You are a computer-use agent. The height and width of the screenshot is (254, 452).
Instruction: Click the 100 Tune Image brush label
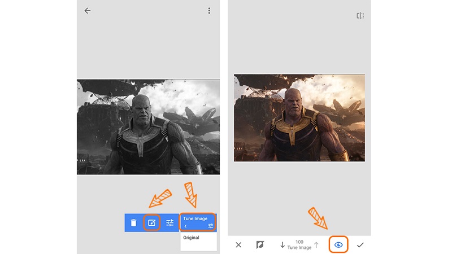click(299, 245)
